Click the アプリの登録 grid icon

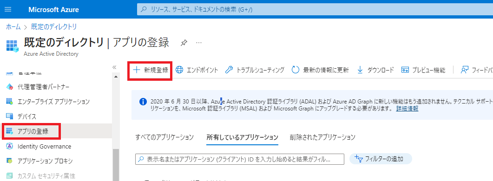pos(10,131)
